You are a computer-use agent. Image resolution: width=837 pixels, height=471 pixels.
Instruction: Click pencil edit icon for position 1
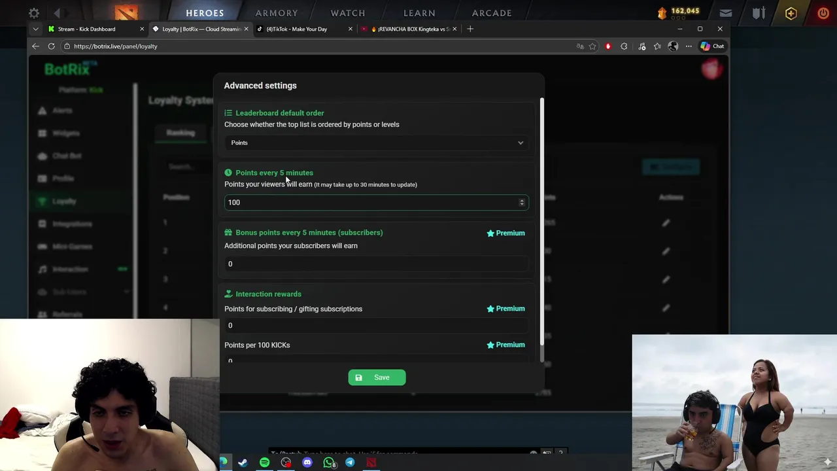pos(666,223)
